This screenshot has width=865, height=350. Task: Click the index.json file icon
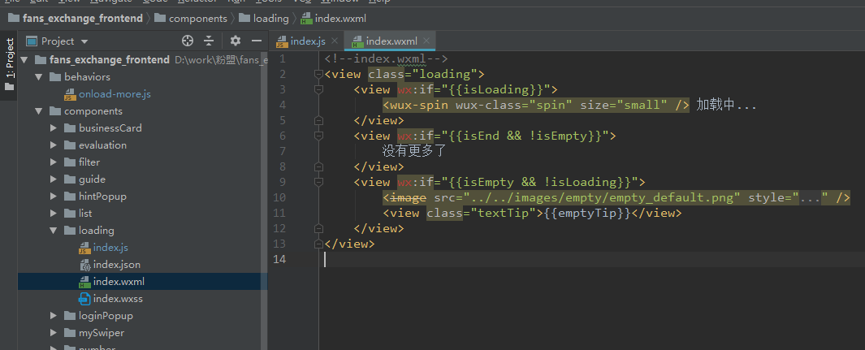coord(84,265)
